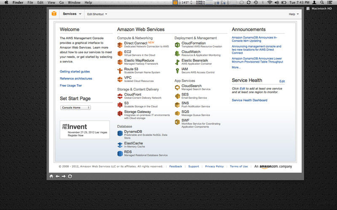The width and height of the screenshot is (337, 210).
Task: Click the IAM key icon
Action: [177, 71]
